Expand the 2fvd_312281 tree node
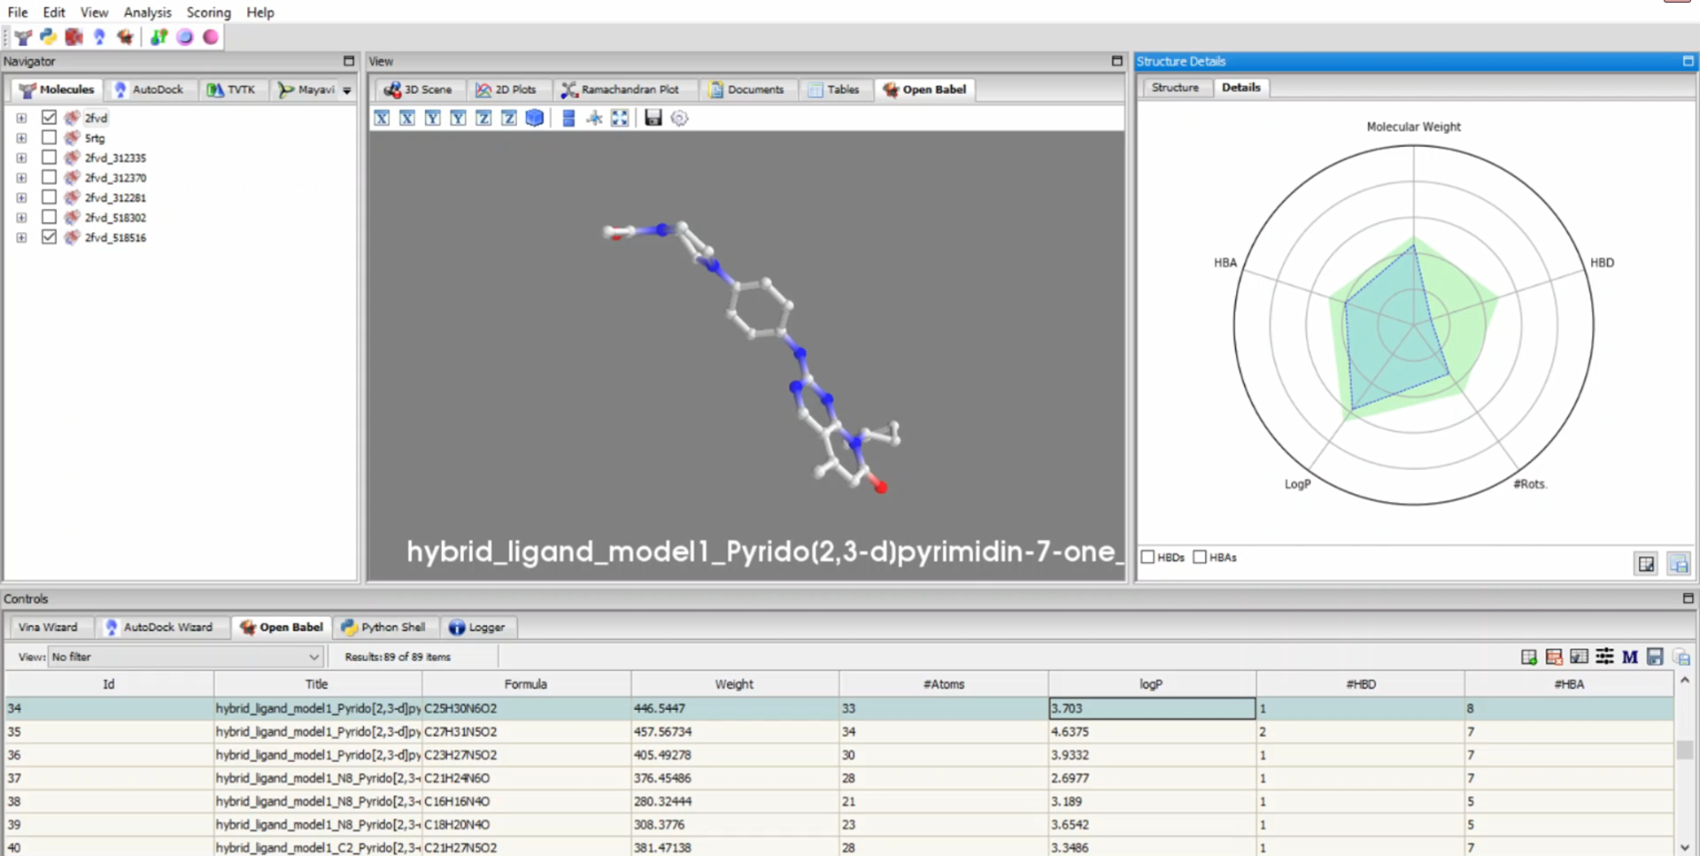1700x856 pixels. pyautogui.click(x=21, y=197)
